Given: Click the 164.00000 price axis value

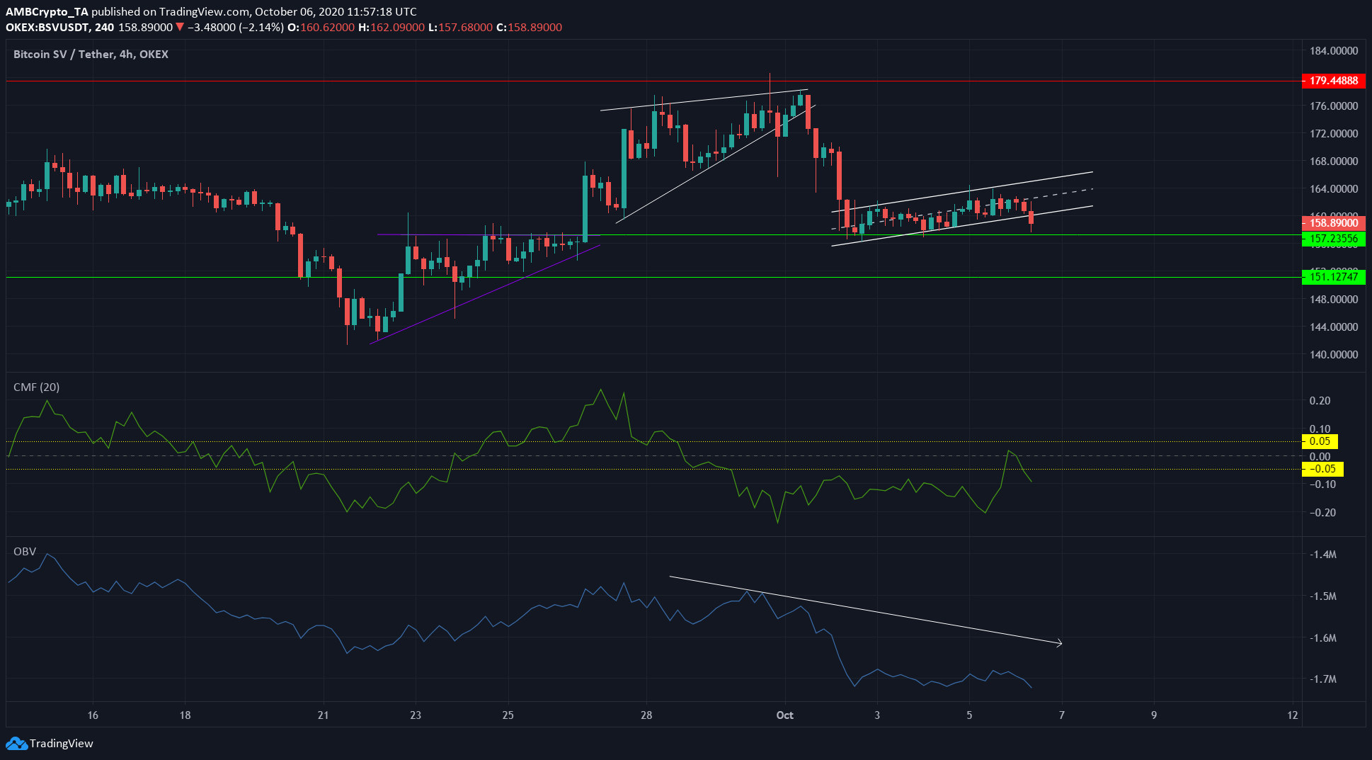Looking at the screenshot, I should click(x=1334, y=189).
